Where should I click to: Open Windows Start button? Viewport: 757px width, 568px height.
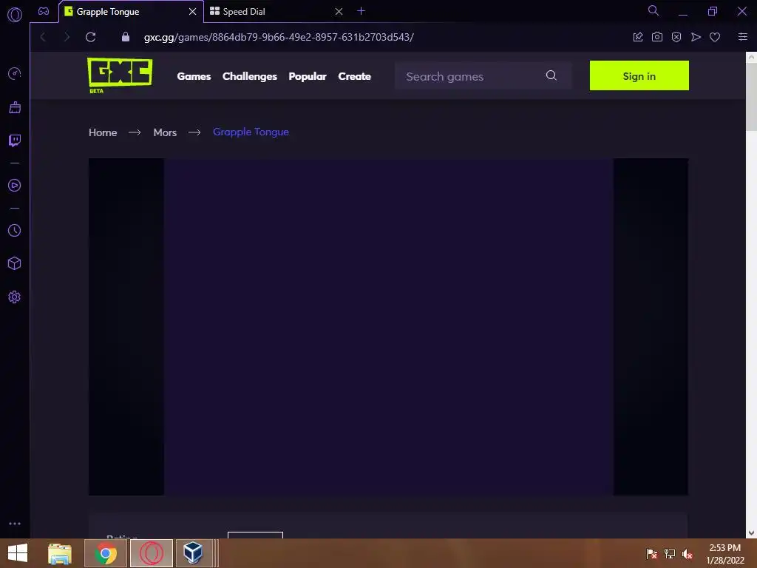tap(18, 553)
